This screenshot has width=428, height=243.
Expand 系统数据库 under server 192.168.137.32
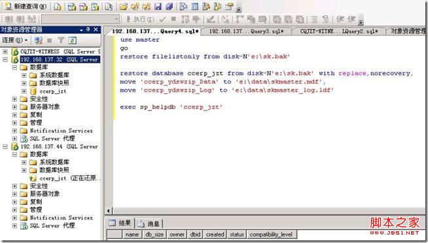click(24, 75)
